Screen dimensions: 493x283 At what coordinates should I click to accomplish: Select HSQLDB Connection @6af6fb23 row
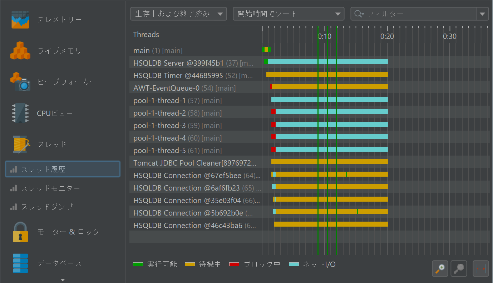(310, 187)
